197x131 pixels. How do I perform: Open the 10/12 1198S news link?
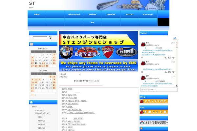coord(71,127)
